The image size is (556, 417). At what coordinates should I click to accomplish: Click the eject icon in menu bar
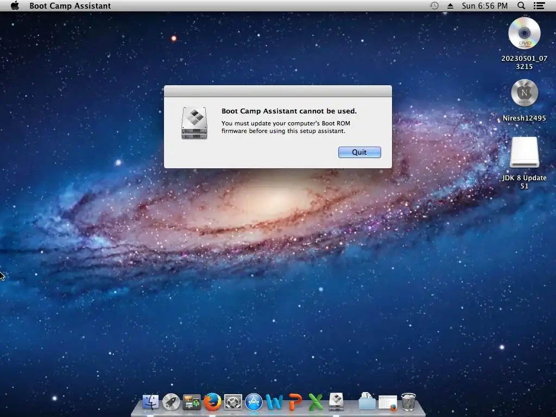point(450,5)
